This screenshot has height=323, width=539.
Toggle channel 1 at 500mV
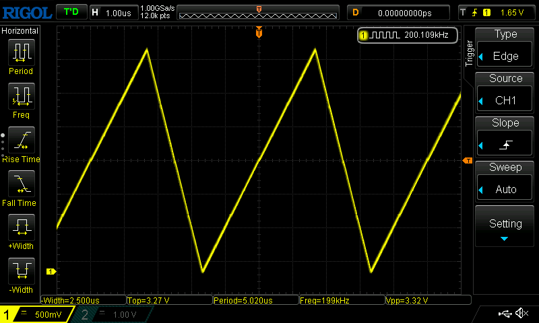pos(36,314)
